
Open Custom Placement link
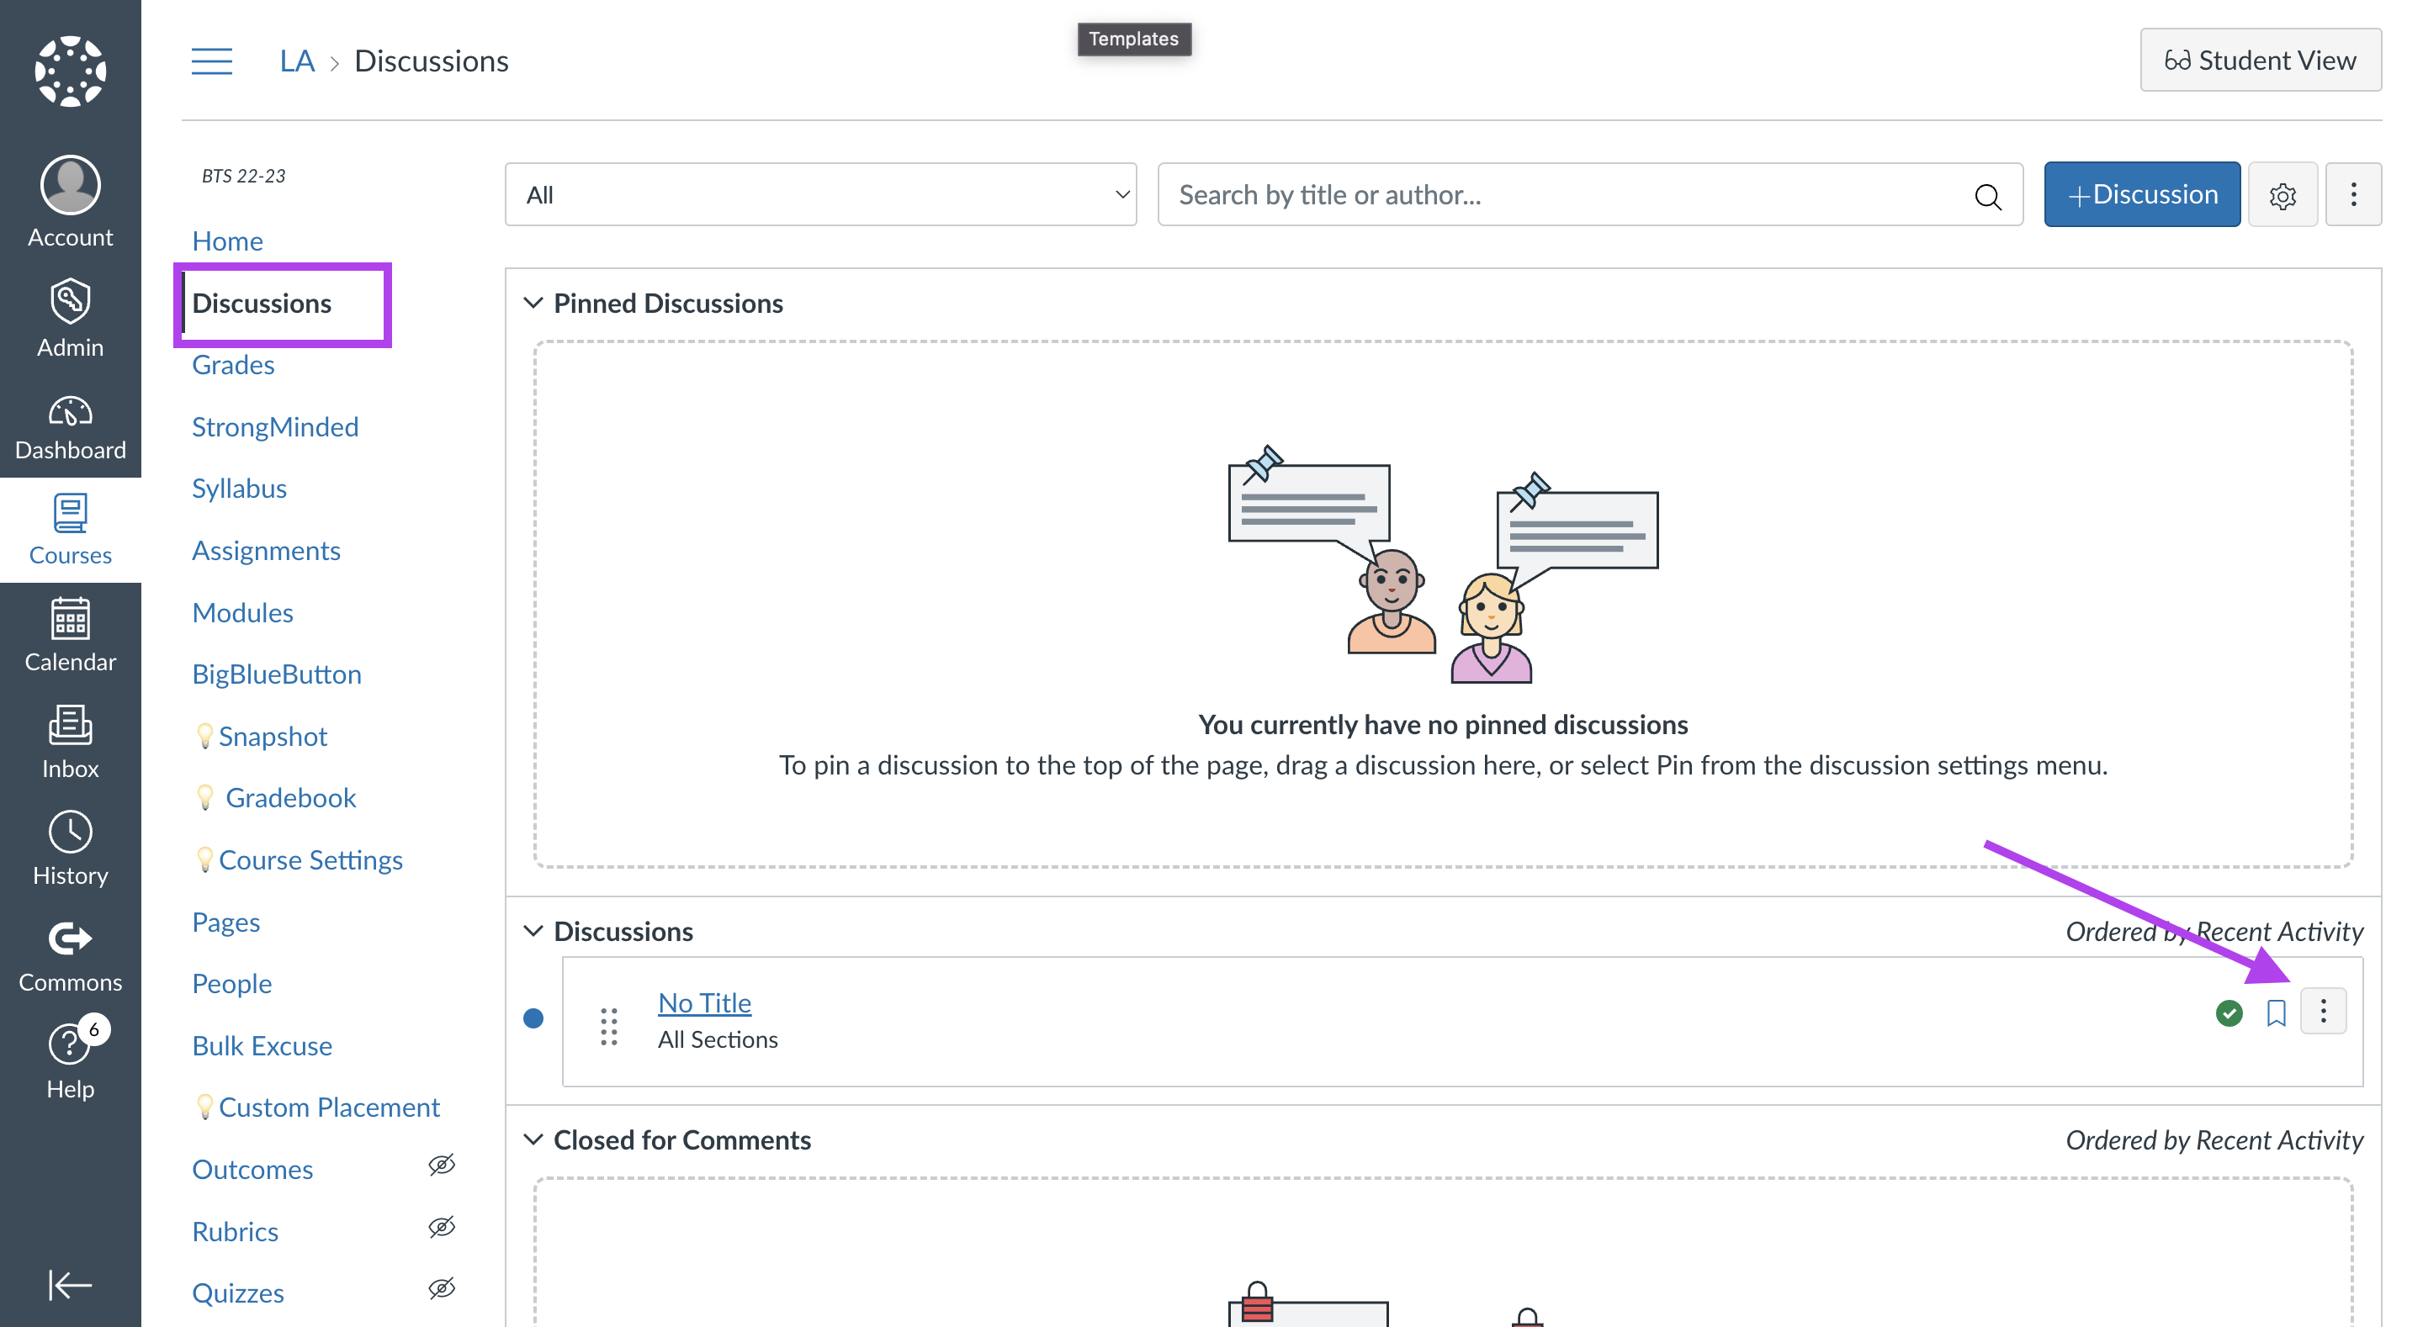pyautogui.click(x=329, y=1107)
